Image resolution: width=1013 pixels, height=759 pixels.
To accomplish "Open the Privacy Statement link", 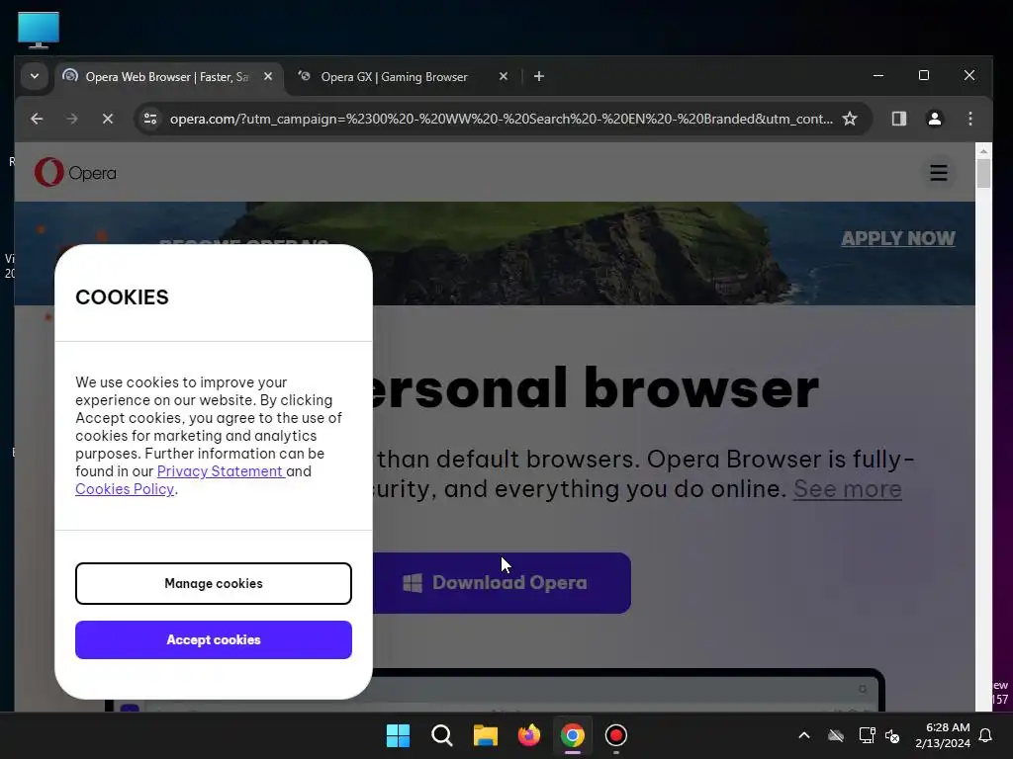I will pyautogui.click(x=221, y=471).
